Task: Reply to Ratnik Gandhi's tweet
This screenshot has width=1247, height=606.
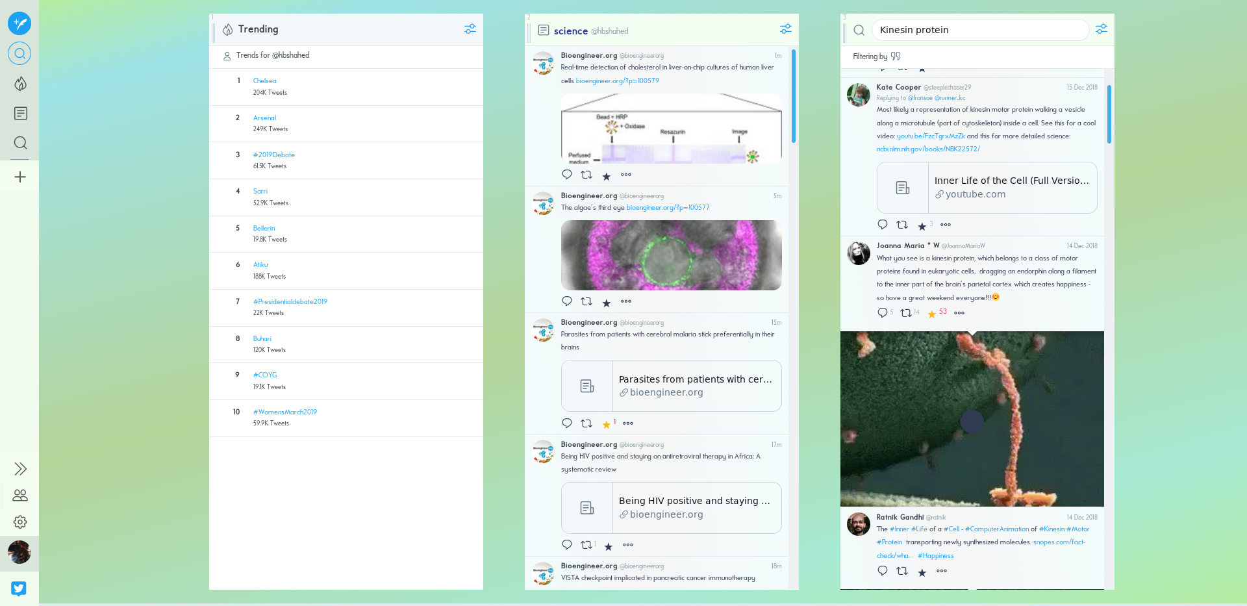Action: (x=883, y=571)
